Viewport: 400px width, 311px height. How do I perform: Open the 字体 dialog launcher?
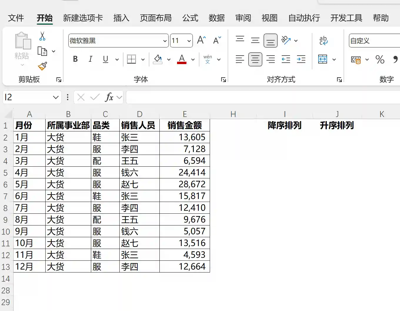pyautogui.click(x=224, y=80)
